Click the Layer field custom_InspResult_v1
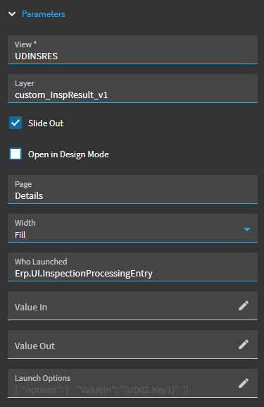The image size is (264, 407). 132,88
